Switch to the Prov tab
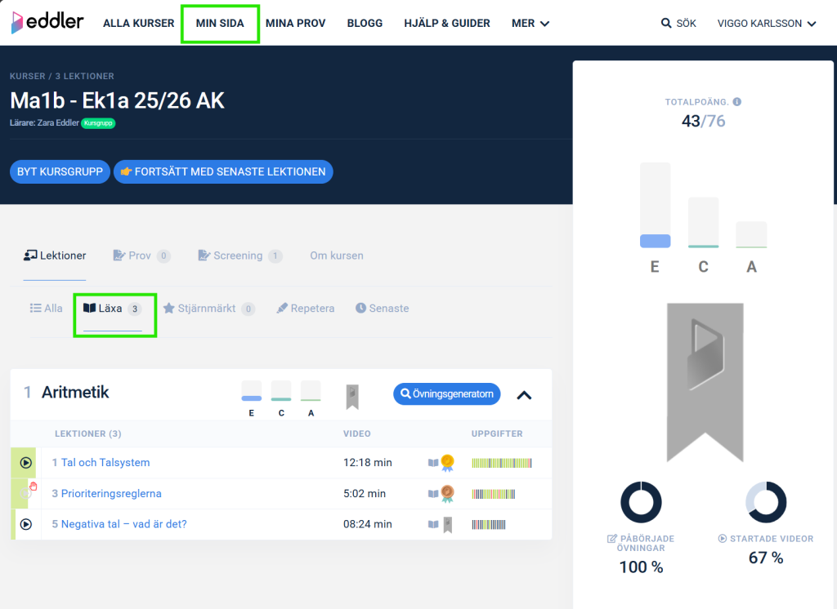This screenshot has height=609, width=837. coord(141,256)
